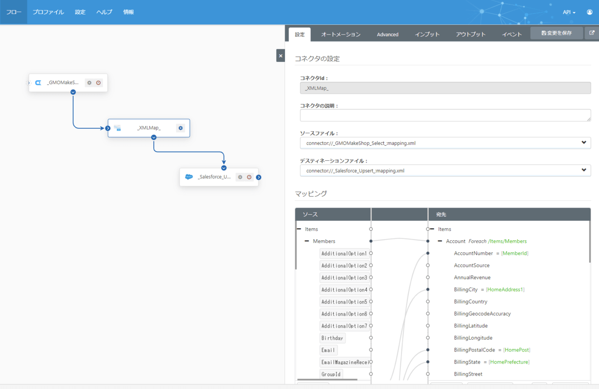Screen dimensions: 599x389
Task: Click the [MemberId] mapping link
Action: point(515,254)
